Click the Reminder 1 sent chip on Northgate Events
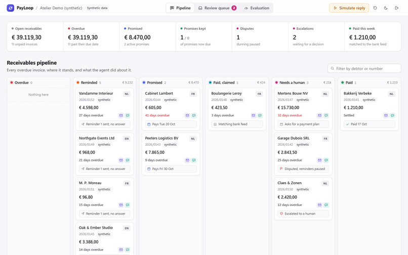Screen dimensions: 408x255 105,169
